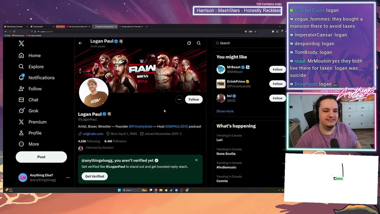Open Notifications in the sidebar

click(x=36, y=78)
